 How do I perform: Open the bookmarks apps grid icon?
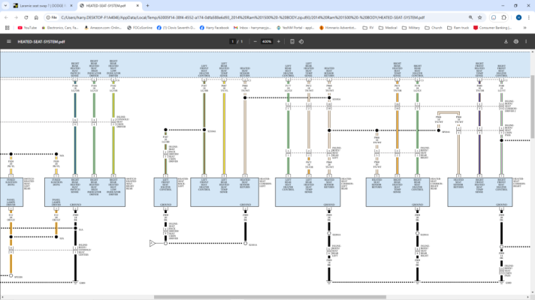click(x=8, y=28)
